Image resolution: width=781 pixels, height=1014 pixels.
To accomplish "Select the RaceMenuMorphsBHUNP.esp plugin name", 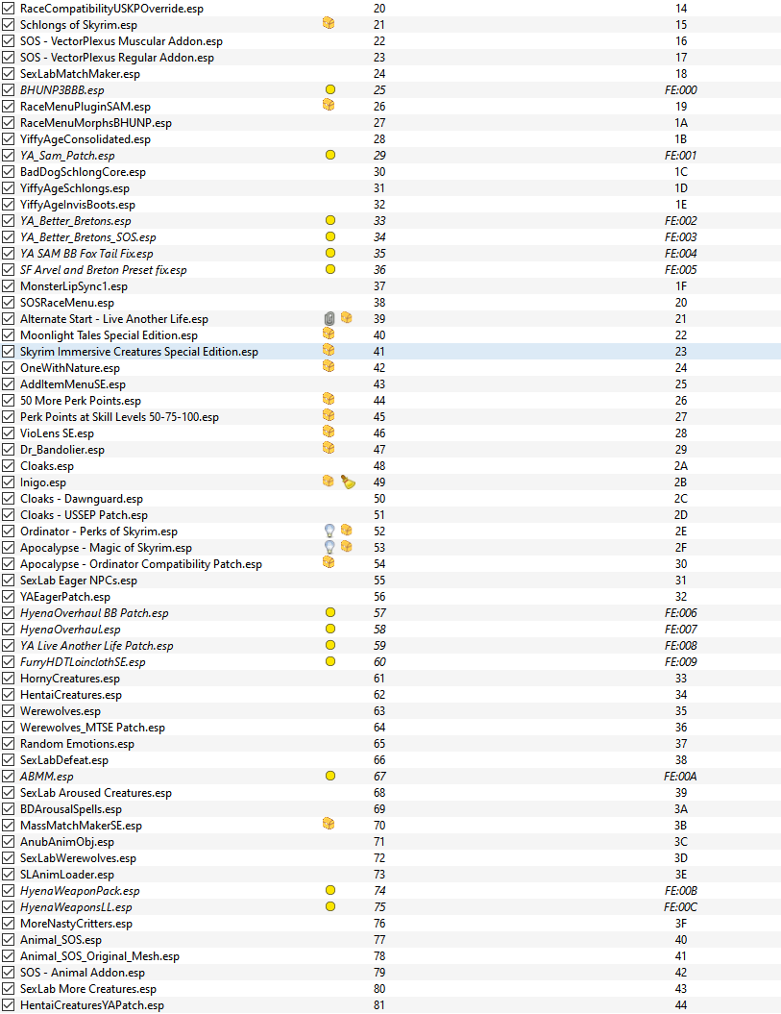I will 96,123.
